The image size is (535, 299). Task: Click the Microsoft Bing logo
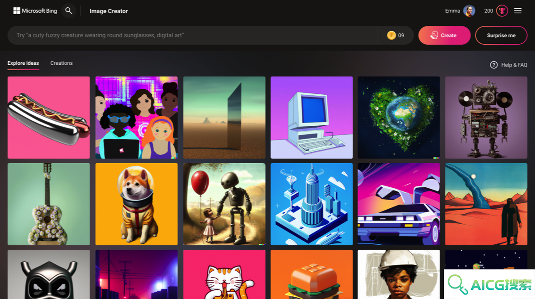35,11
